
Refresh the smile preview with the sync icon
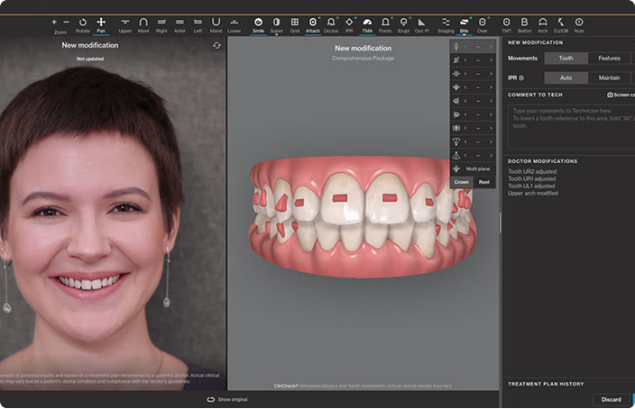coord(217,45)
